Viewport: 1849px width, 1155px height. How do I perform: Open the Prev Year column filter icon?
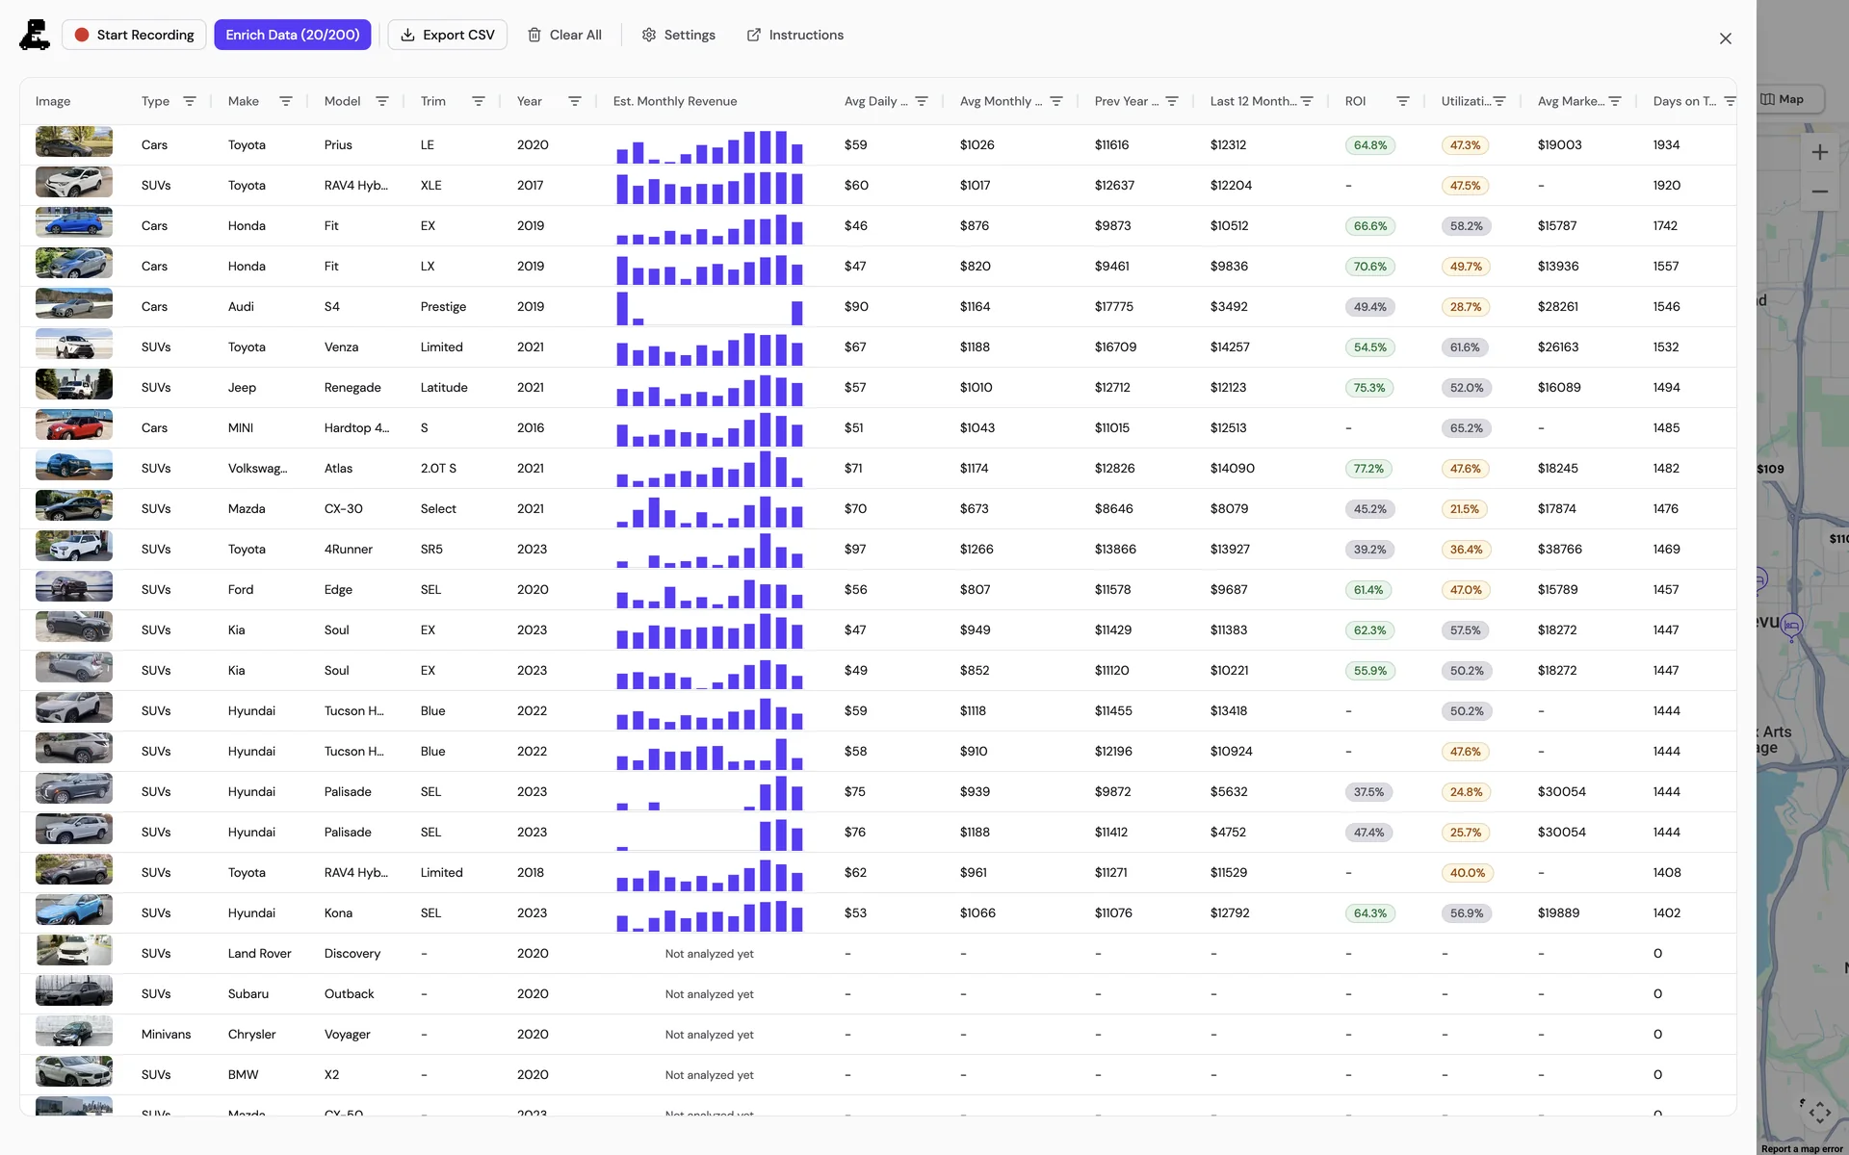(1172, 101)
